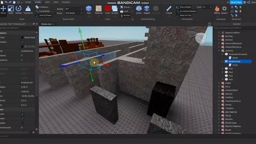Click the Redo arrow in title bar
Screen dimensions: 256x144
(10, 2)
